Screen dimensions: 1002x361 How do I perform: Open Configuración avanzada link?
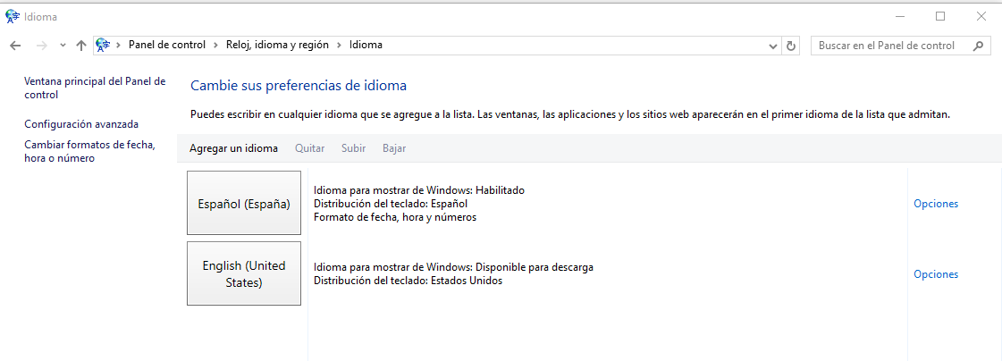click(81, 124)
